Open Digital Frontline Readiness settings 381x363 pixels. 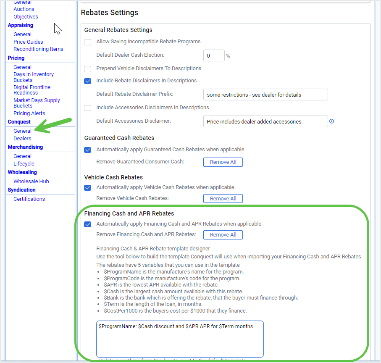point(32,90)
